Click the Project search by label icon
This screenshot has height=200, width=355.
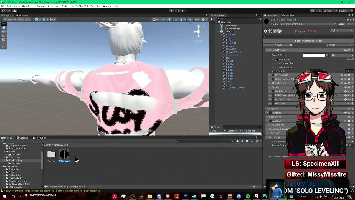pyautogui.click(x=242, y=141)
